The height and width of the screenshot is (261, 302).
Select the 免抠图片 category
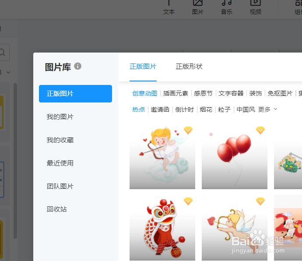pos(280,93)
